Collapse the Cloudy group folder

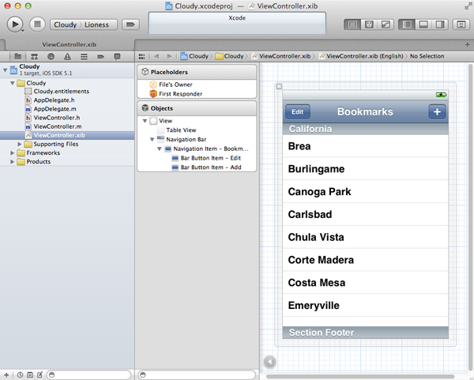12,83
